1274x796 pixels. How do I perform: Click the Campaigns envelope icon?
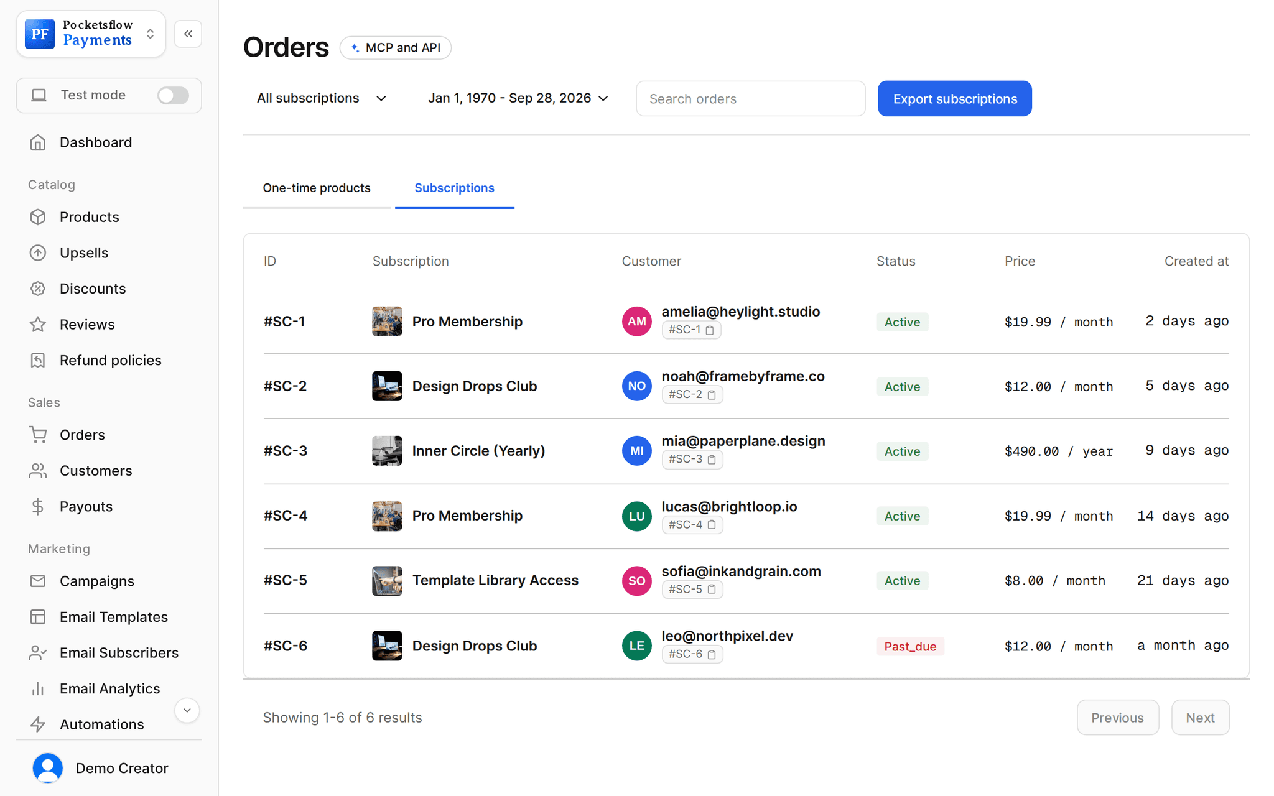(x=38, y=581)
